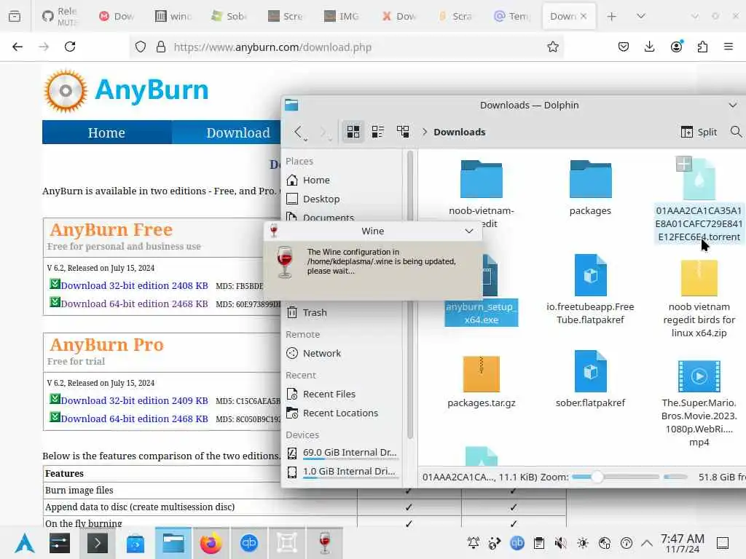Go back in Dolphin file manager

298,132
